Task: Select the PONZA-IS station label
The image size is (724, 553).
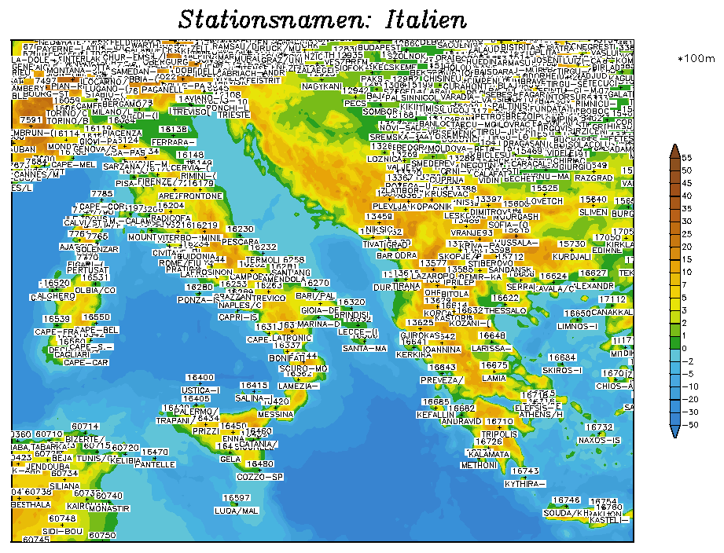Action: (197, 300)
